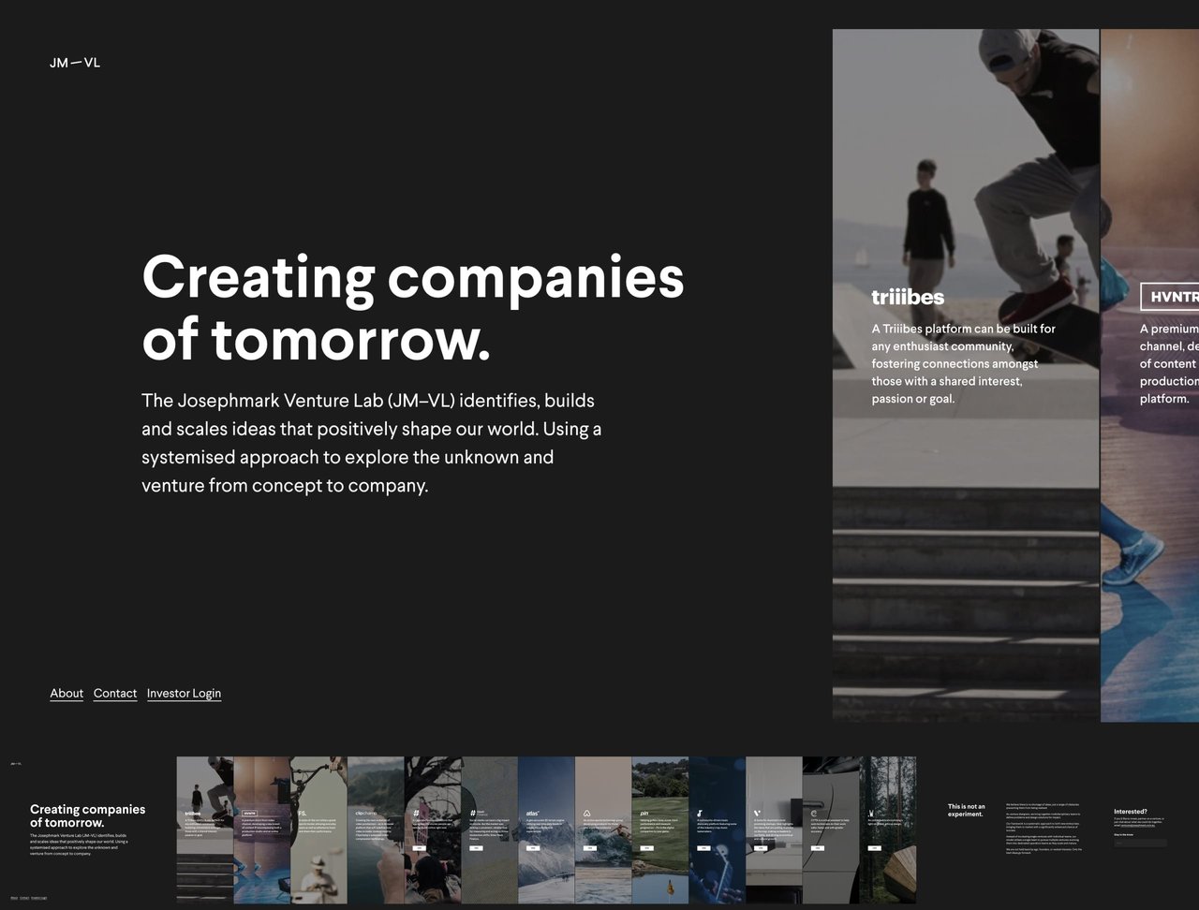Click the Investor Login link
This screenshot has width=1199, height=910.
pyautogui.click(x=184, y=693)
